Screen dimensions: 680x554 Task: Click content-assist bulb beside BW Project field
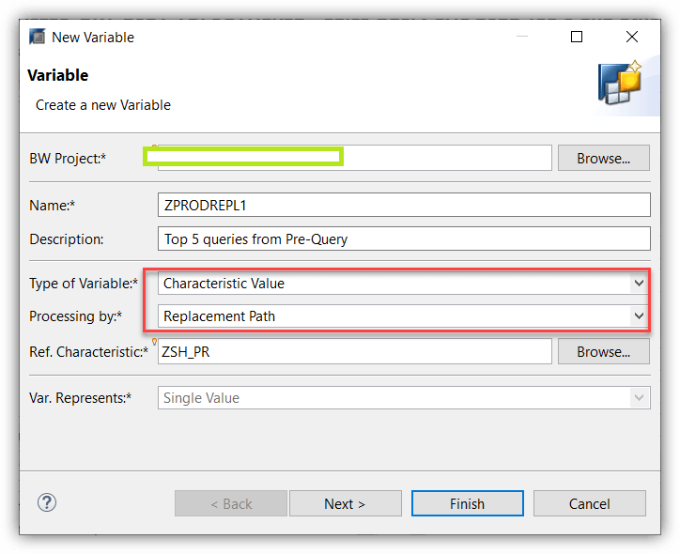click(154, 147)
